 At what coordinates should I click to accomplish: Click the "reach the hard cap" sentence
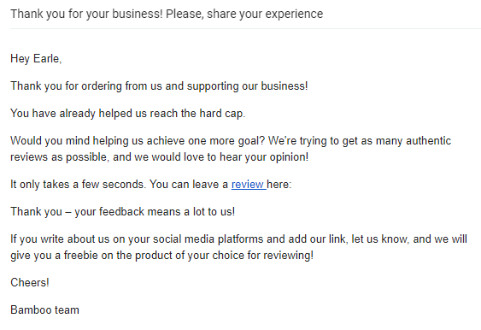127,113
